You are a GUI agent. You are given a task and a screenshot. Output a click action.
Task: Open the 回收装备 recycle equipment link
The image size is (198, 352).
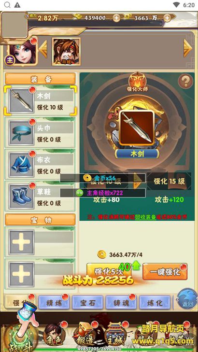(x=145, y=217)
